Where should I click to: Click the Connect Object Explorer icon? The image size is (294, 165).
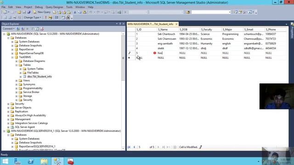pyautogui.click(x=18, y=28)
